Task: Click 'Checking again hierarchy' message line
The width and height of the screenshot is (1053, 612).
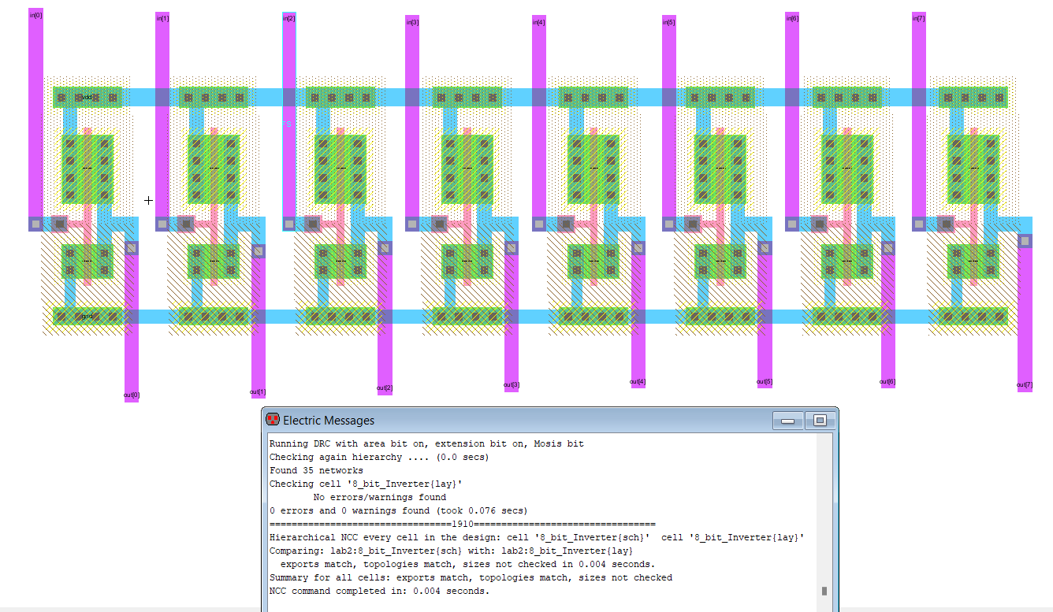Action: 379,457
